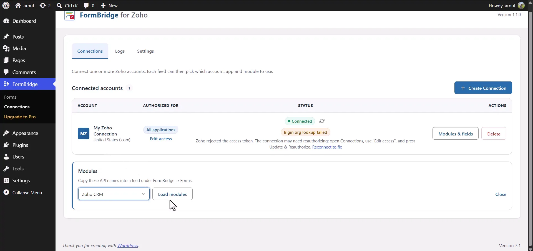Screen dimensions: 533x251
Task: Open the Zoho CRM application dropdown
Action: click(114, 194)
